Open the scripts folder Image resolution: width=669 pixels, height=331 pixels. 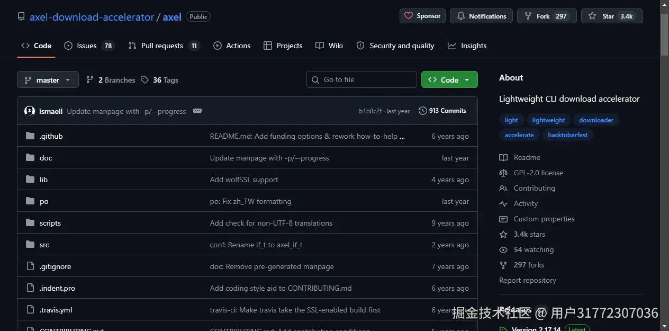(x=50, y=223)
